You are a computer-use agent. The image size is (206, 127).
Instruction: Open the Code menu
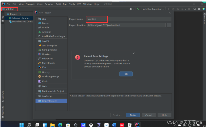[40, 4]
